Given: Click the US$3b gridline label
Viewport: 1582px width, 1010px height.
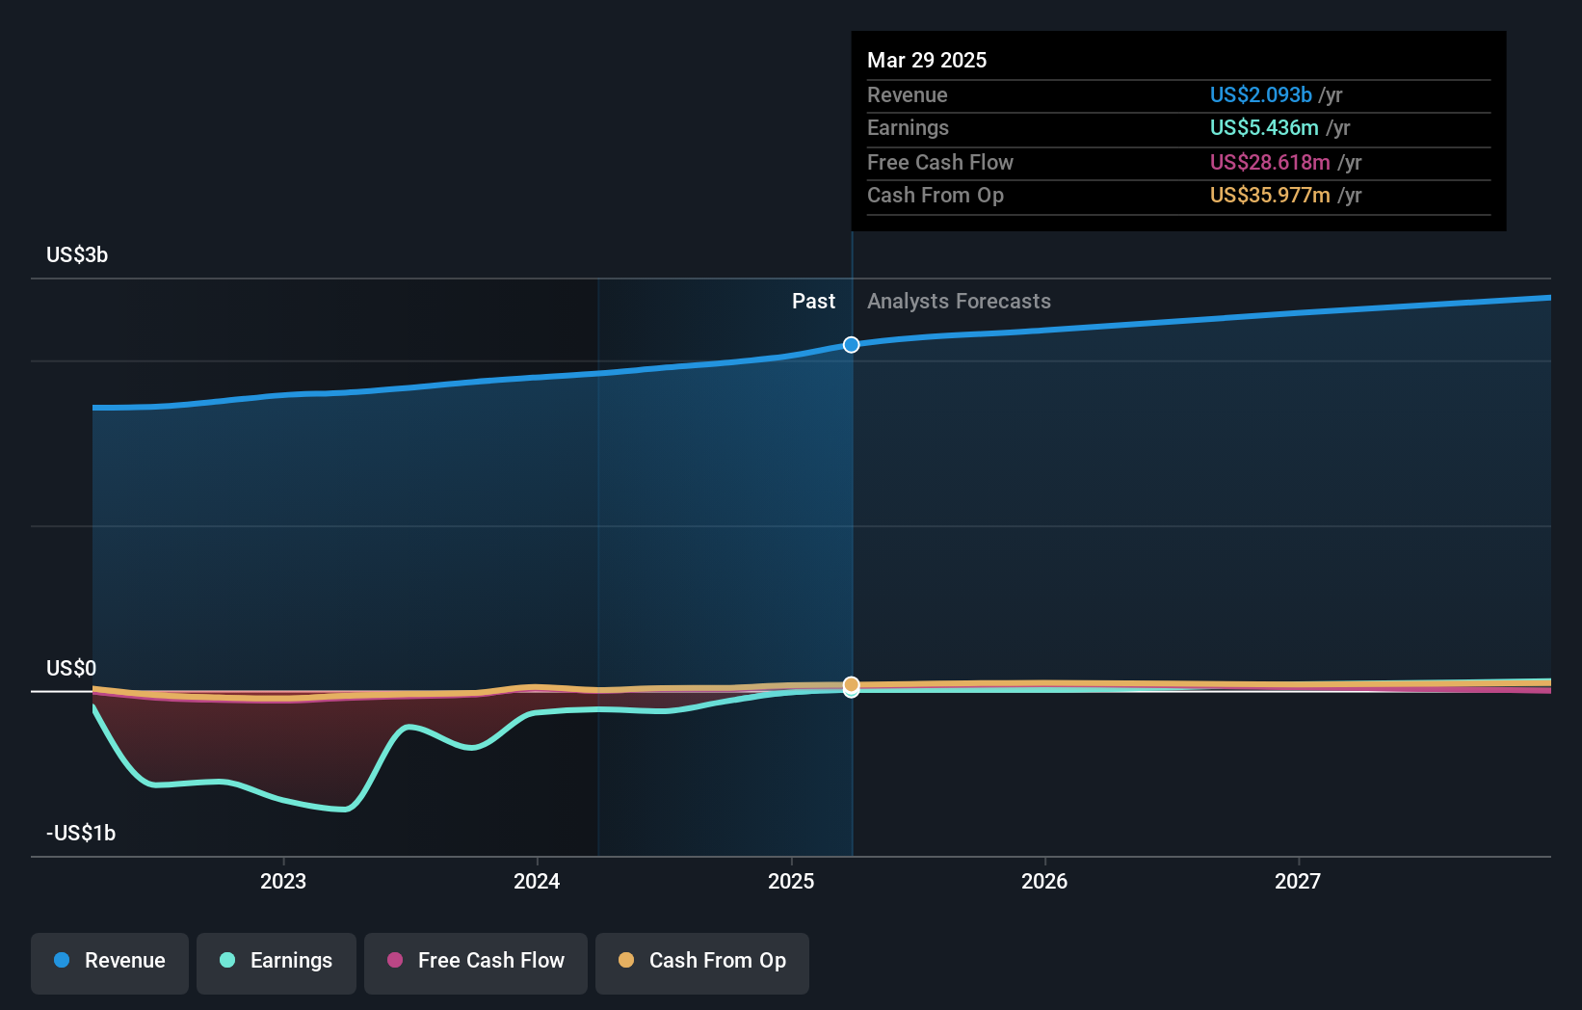Looking at the screenshot, I should point(75,254).
